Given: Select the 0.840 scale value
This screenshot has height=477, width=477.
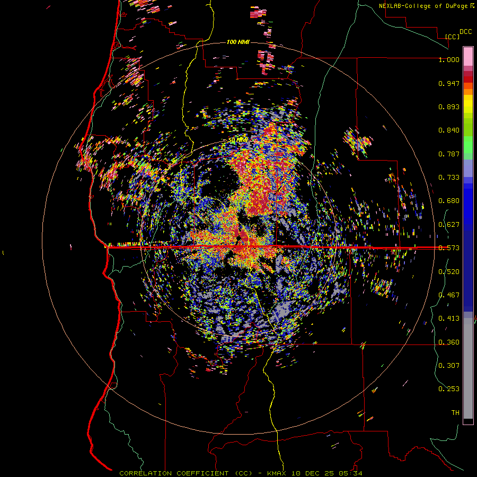Looking at the screenshot, I should point(449,130).
